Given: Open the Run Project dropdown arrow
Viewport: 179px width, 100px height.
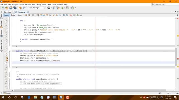Looking at the screenshot, I should pos(65,8).
